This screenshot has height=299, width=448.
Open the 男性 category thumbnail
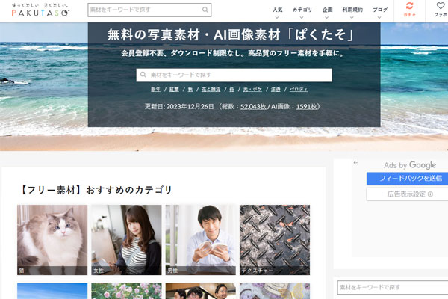[x=201, y=240]
